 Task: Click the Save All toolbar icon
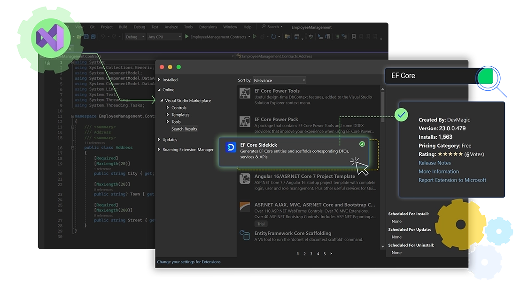[93, 37]
